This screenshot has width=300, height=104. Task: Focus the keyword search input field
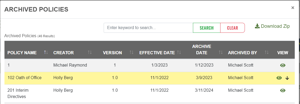[148, 28]
